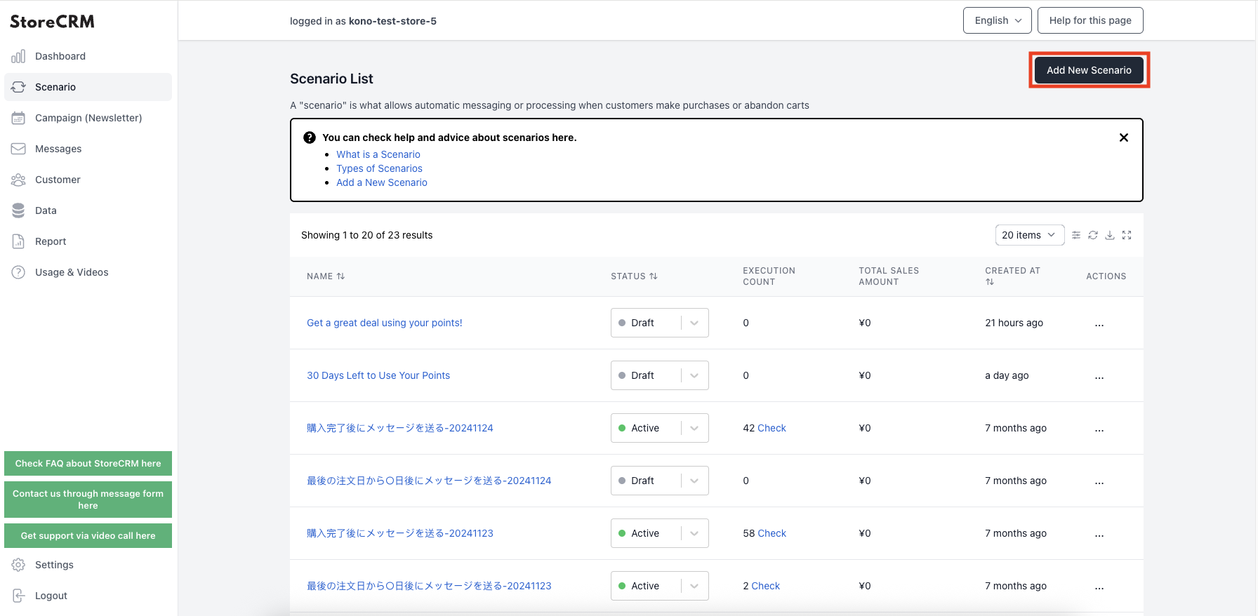
Task: Click the Customer people icon
Action: 18,180
